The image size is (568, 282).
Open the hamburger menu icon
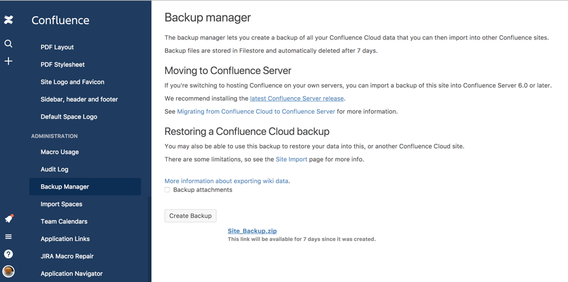pyautogui.click(x=9, y=237)
